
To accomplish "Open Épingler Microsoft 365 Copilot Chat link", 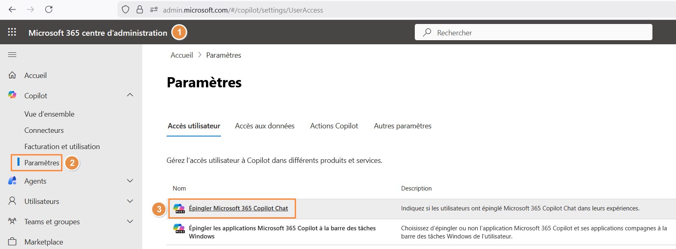I will [238, 208].
